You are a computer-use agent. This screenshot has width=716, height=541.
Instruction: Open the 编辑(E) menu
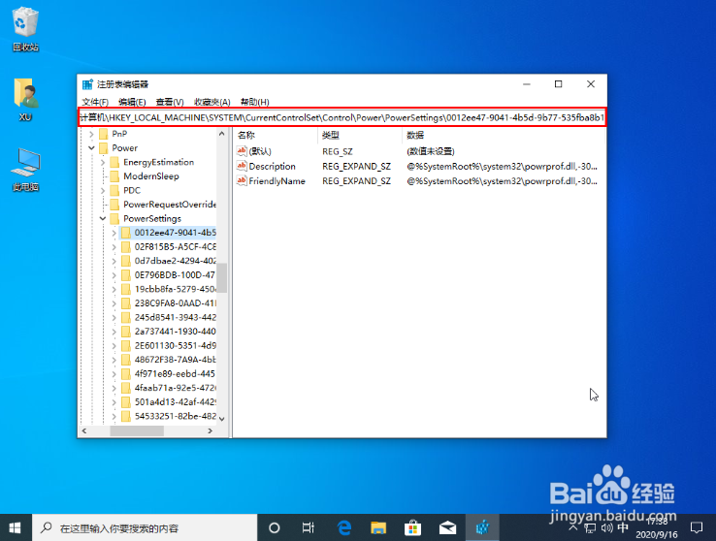tap(132, 102)
